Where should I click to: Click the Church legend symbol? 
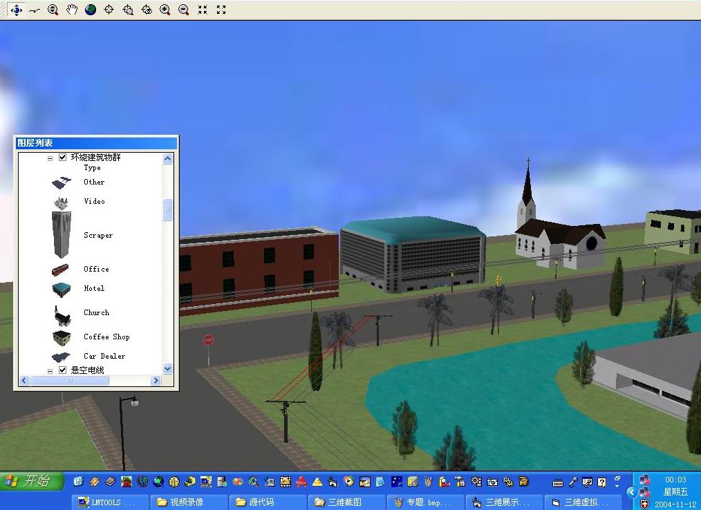(62, 316)
